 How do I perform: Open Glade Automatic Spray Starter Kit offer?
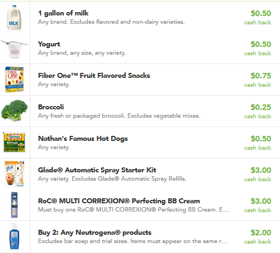(x=97, y=170)
